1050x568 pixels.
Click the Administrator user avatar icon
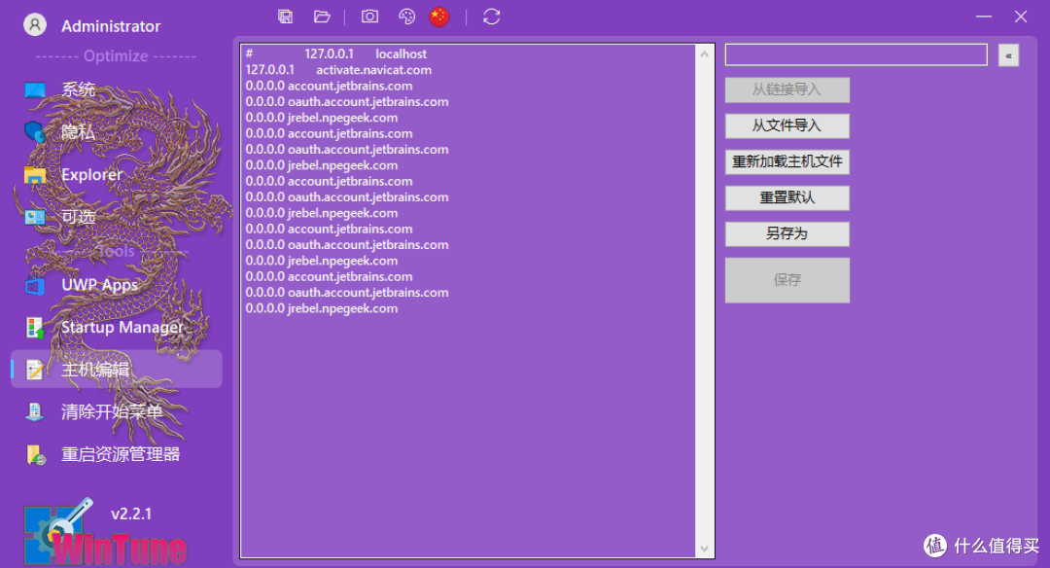(x=35, y=24)
